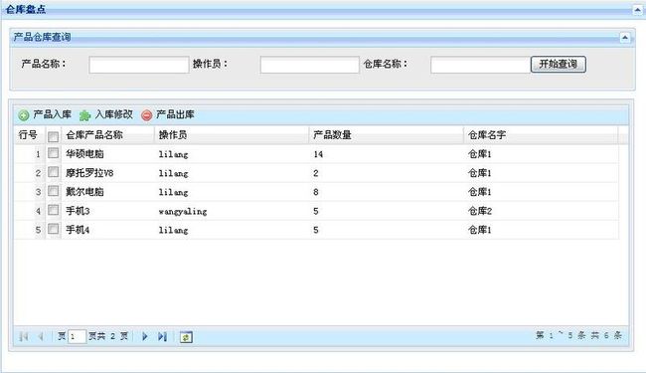Open 产品入库 toolbar button
Image resolution: width=646 pixels, height=373 pixels.
pyautogui.click(x=45, y=115)
